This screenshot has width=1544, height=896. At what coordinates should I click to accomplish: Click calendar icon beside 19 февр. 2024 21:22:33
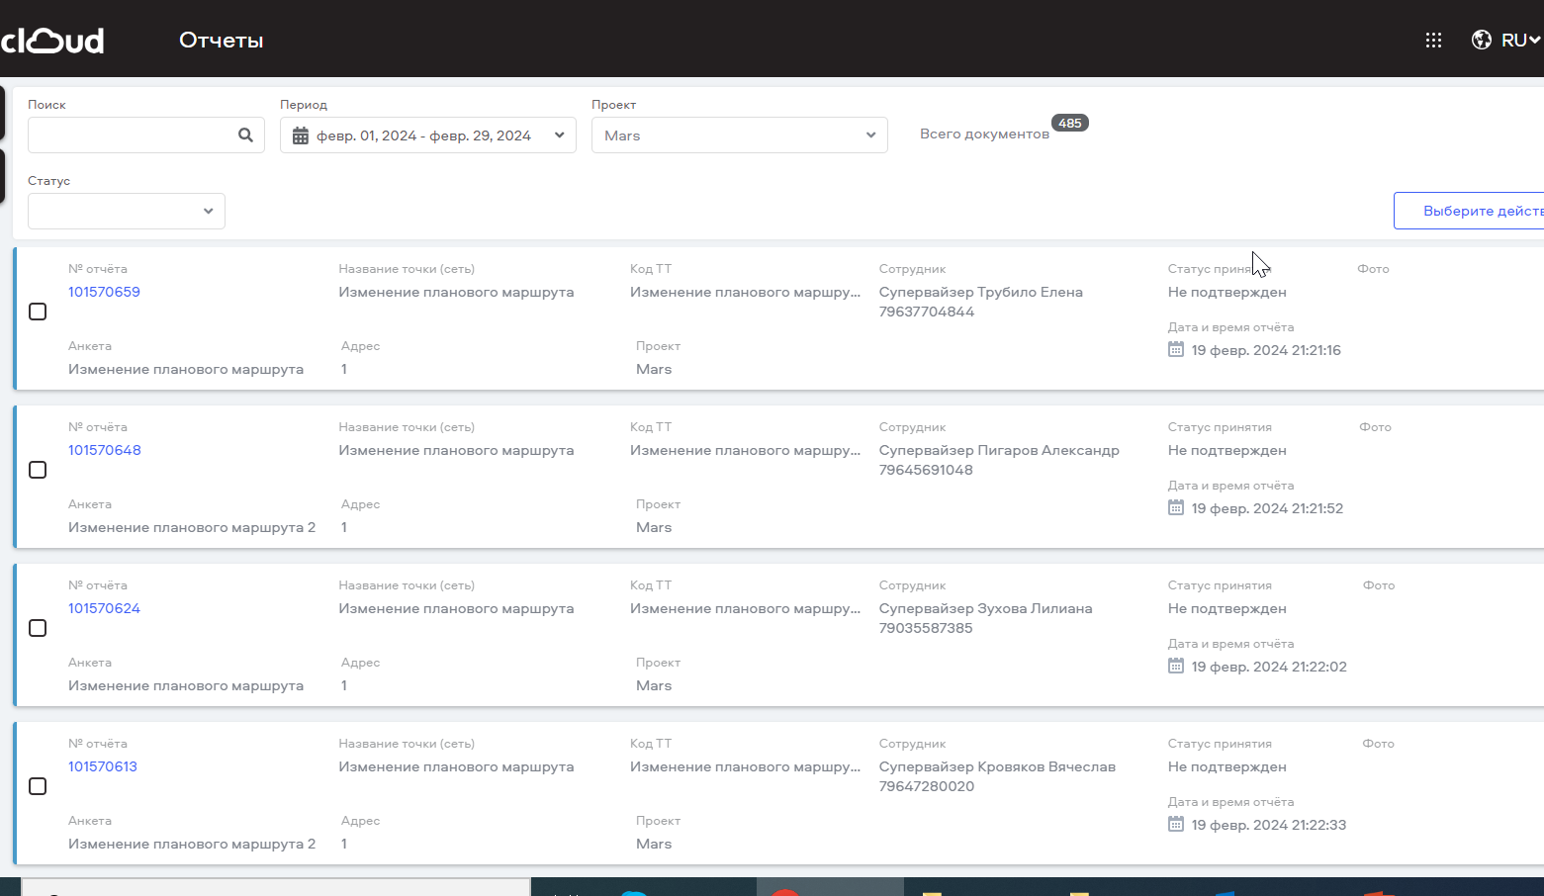point(1176,824)
